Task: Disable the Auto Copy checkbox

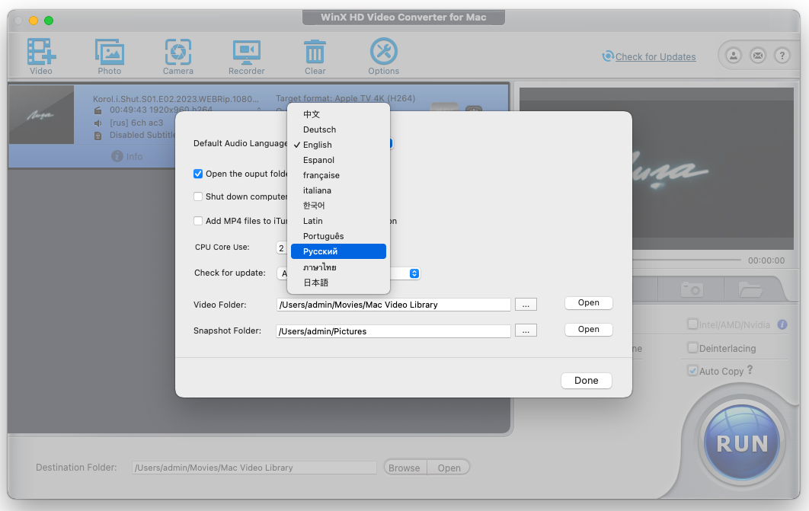Action: (x=693, y=370)
